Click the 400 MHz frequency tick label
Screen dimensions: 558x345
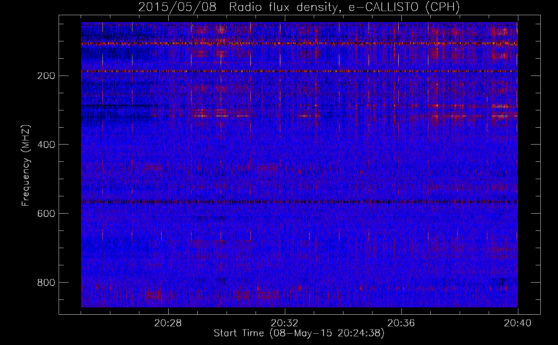pos(46,145)
